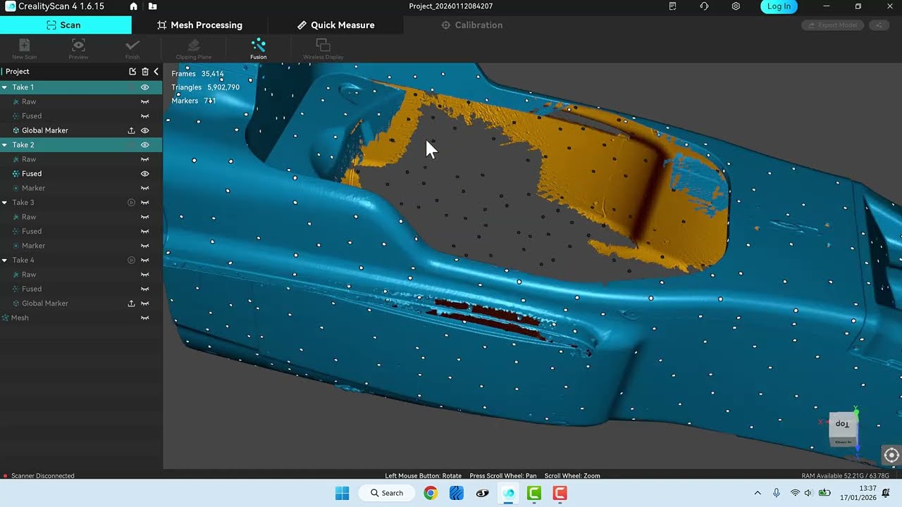
Task: Hide the Take 1 Global Marker
Action: click(x=145, y=130)
